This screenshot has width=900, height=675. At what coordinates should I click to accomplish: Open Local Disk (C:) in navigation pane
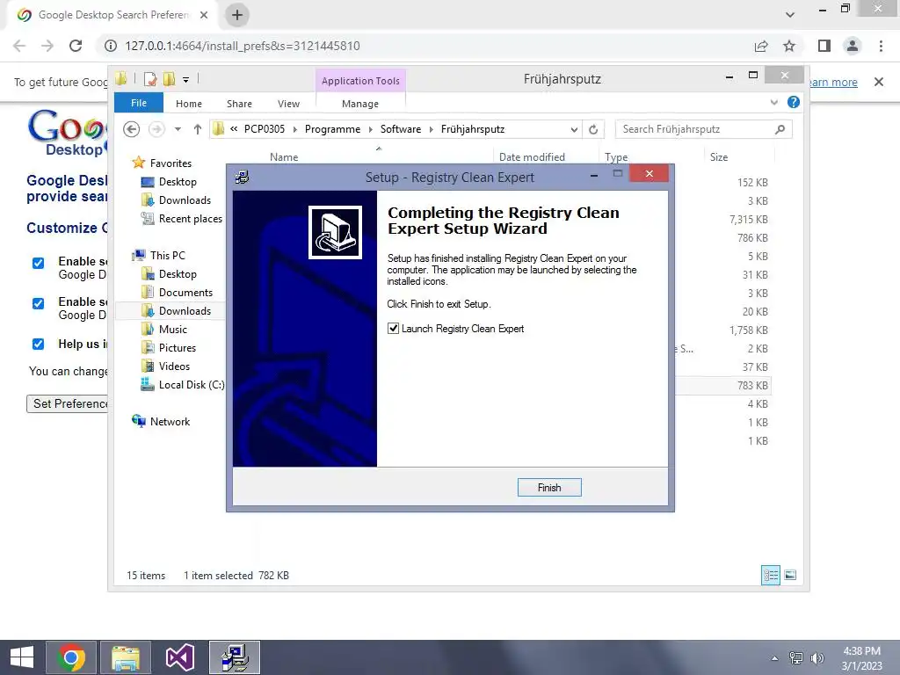(x=192, y=385)
